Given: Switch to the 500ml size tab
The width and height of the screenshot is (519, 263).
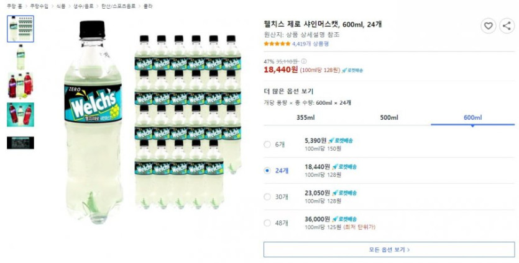Looking at the screenshot, I should [389, 118].
